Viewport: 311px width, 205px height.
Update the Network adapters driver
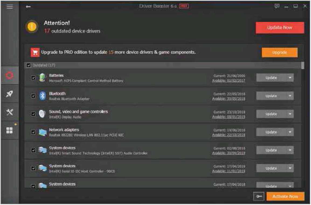click(271, 132)
